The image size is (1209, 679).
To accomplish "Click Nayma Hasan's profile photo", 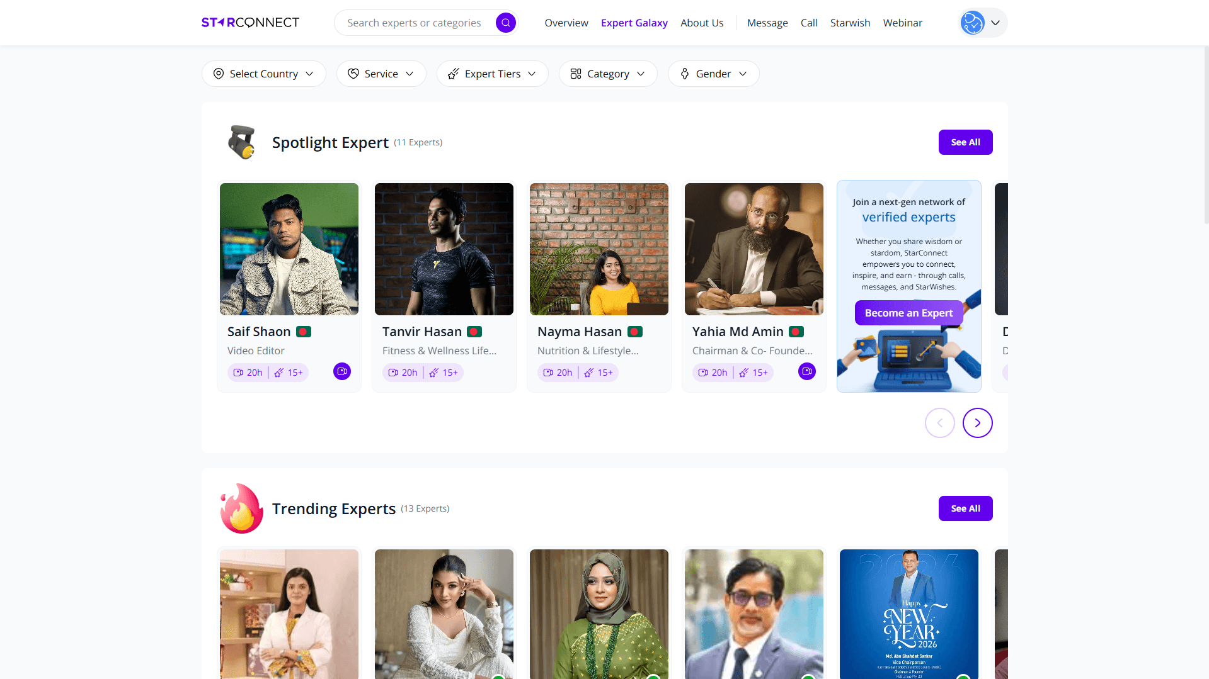I will [599, 249].
